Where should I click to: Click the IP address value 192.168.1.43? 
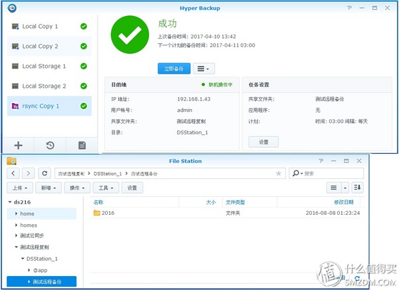[194, 99]
